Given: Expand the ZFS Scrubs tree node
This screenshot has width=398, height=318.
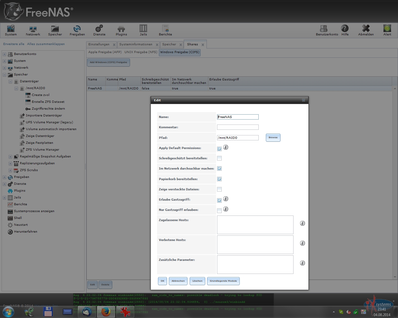Looking at the screenshot, I should click(10, 170).
